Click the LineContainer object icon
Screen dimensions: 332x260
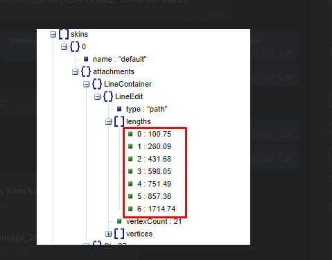tap(97, 84)
